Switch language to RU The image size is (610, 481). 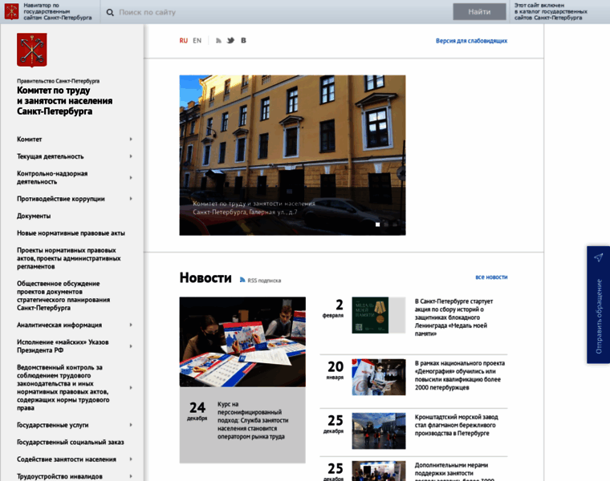184,40
